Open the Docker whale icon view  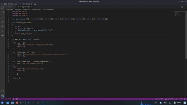click(2, 36)
